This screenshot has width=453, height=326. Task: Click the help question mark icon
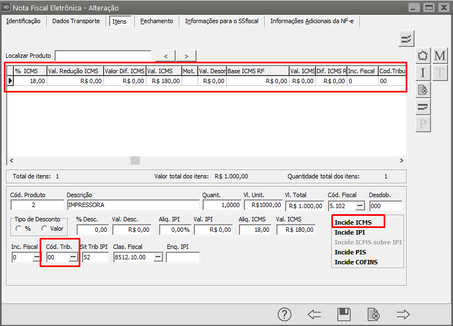tap(284, 314)
